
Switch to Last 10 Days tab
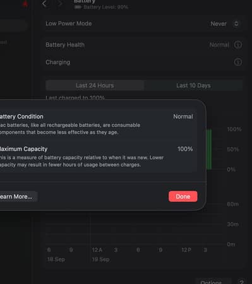coord(193,85)
